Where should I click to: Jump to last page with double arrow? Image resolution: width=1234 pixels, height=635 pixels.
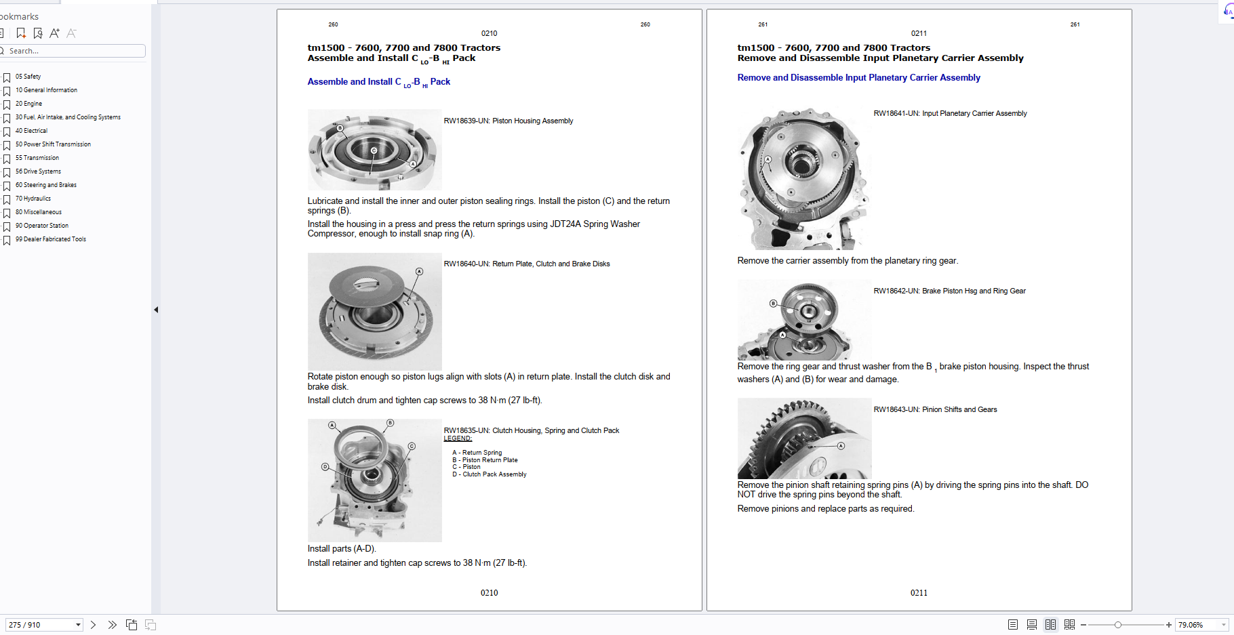pos(113,625)
